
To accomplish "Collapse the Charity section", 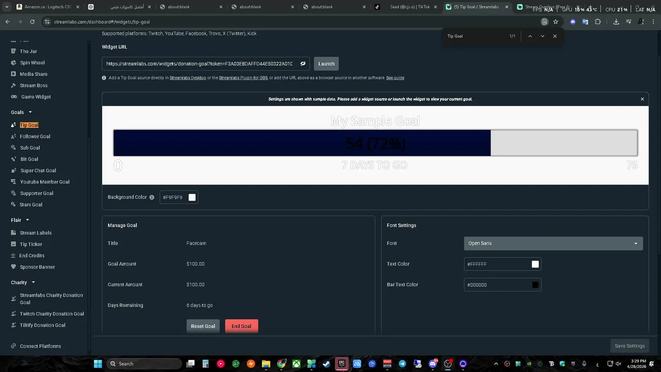I will click(33, 283).
